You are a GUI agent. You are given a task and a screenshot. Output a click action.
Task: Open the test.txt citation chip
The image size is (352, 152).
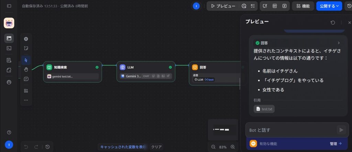coord(264,109)
